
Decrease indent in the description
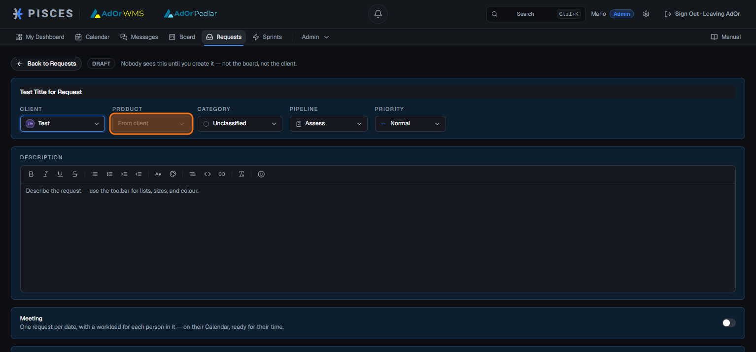138,174
